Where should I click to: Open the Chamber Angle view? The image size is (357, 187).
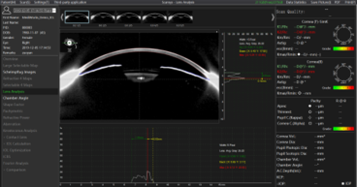click(x=16, y=98)
